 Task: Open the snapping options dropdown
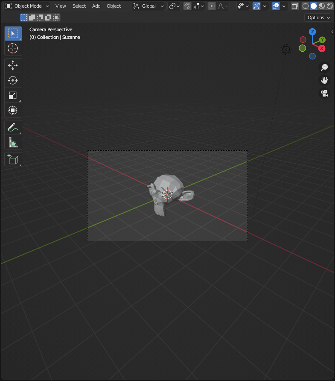click(198, 6)
